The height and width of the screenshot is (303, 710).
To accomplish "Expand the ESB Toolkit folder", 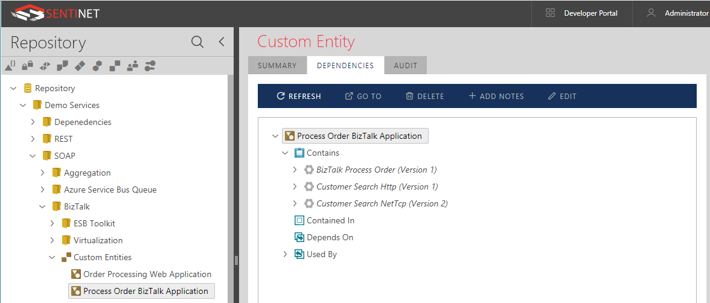I will pos(52,223).
